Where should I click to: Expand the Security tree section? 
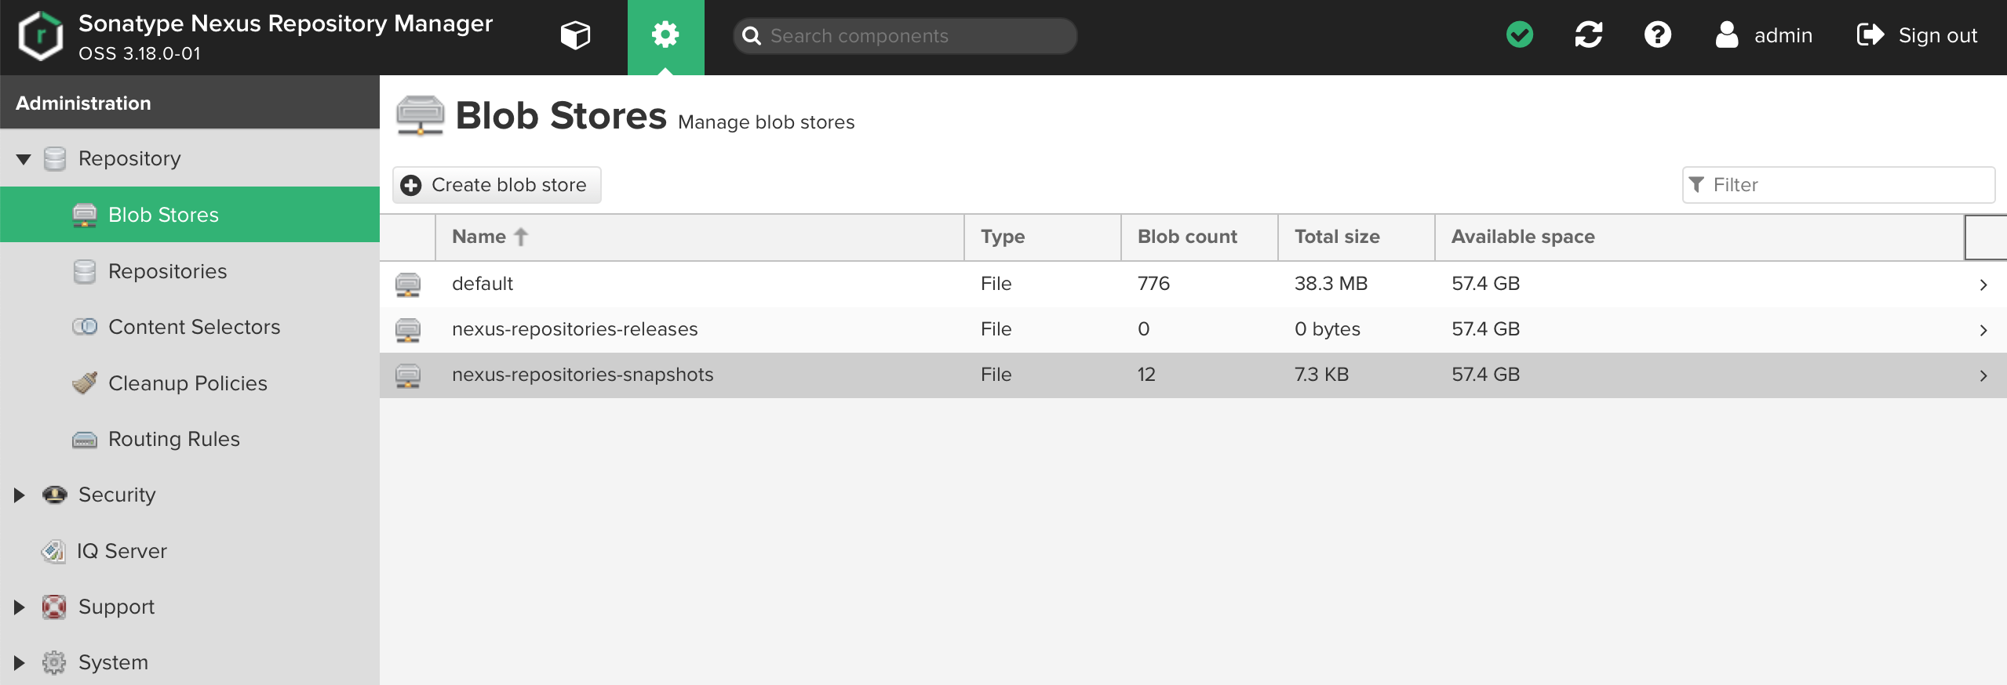20,495
